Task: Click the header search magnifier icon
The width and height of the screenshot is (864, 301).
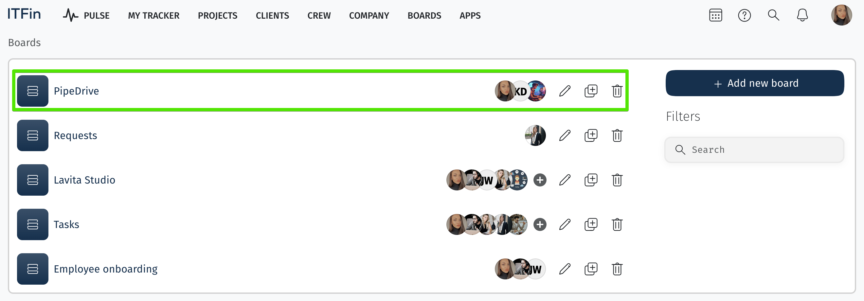Action: [773, 15]
